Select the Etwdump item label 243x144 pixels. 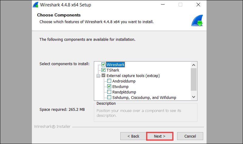120,87
